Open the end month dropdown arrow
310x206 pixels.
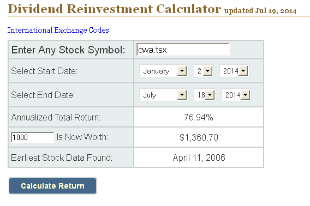pyautogui.click(x=182, y=95)
